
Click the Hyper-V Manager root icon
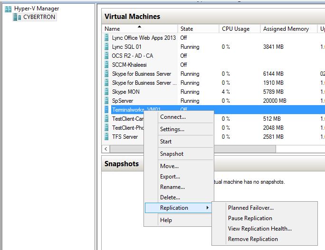(8, 9)
